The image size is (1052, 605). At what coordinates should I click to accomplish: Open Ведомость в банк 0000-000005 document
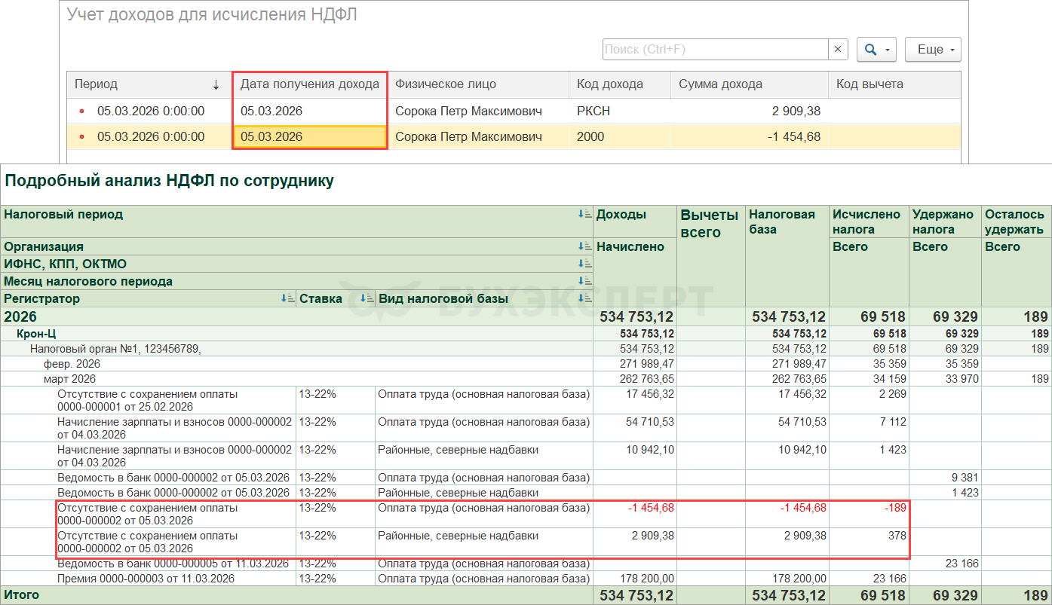pyautogui.click(x=173, y=564)
